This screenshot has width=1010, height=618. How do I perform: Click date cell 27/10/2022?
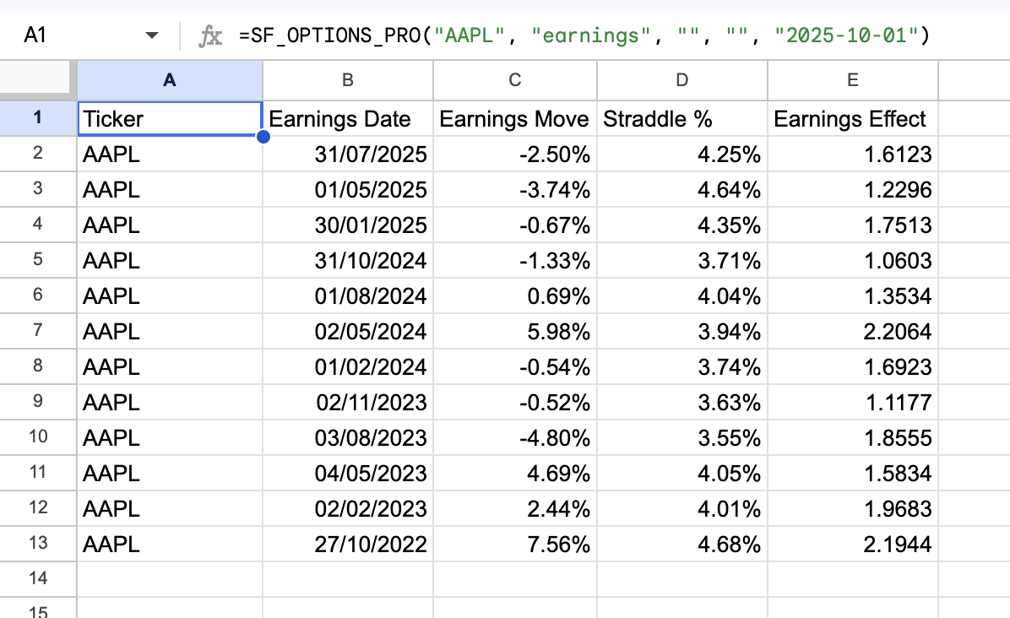coord(348,544)
